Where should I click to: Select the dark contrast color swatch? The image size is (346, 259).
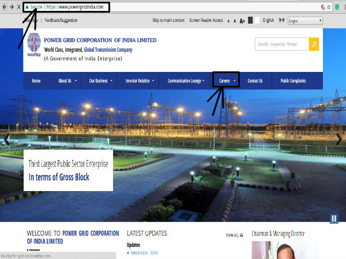coord(250,20)
